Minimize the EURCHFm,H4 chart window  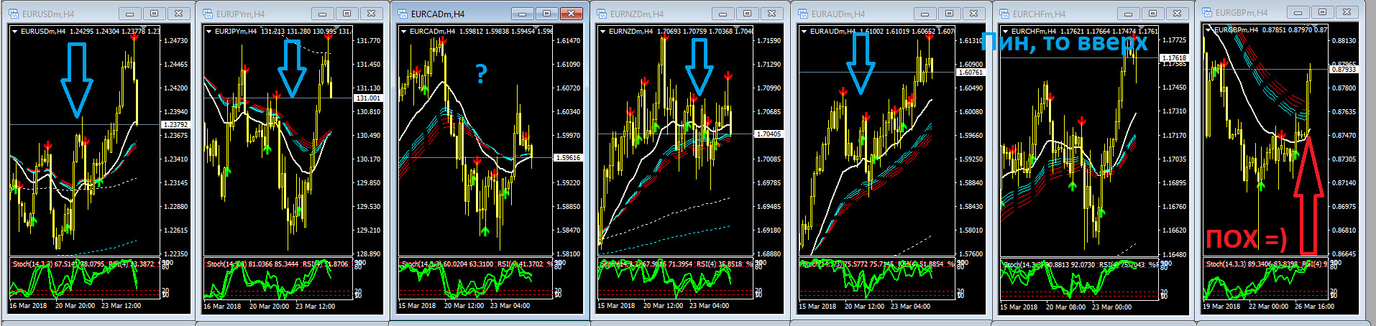point(1129,14)
